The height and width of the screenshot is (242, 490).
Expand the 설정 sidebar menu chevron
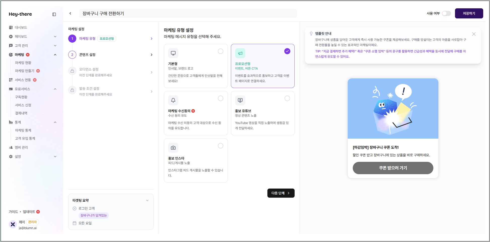(x=55, y=157)
